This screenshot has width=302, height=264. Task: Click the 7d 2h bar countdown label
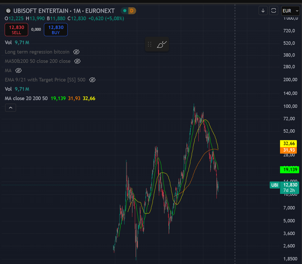pyautogui.click(x=289, y=191)
